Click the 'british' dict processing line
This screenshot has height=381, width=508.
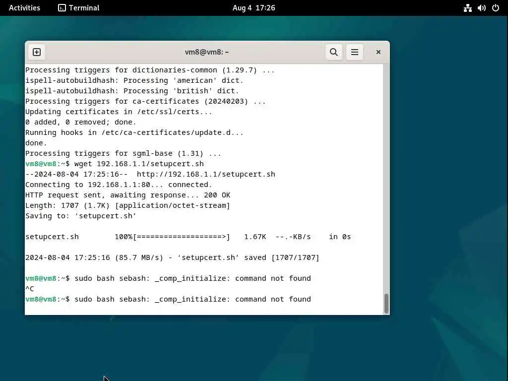pos(132,91)
